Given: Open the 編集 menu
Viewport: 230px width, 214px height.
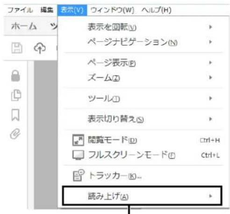Looking at the screenshot, I should [47, 10].
